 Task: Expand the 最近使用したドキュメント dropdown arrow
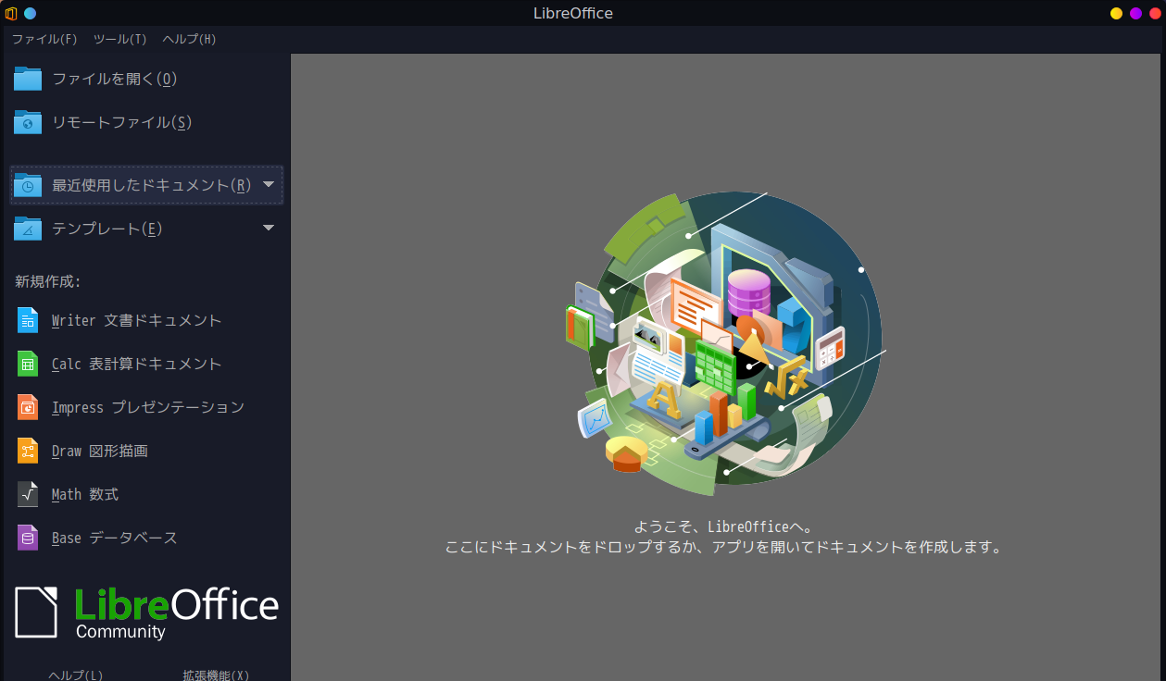[269, 184]
